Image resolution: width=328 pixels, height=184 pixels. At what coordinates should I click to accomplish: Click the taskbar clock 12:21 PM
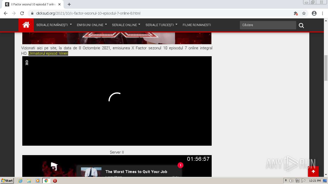click(315, 181)
